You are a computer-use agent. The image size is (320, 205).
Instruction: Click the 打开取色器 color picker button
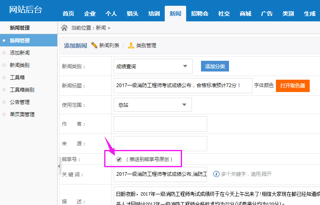pyautogui.click(x=293, y=86)
